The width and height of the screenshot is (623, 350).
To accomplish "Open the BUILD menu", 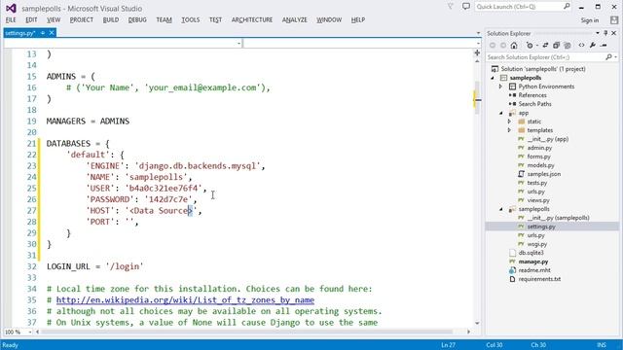I will 110,19.
